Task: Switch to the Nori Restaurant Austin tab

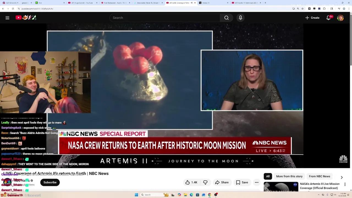Action: pyautogui.click(x=115, y=3)
